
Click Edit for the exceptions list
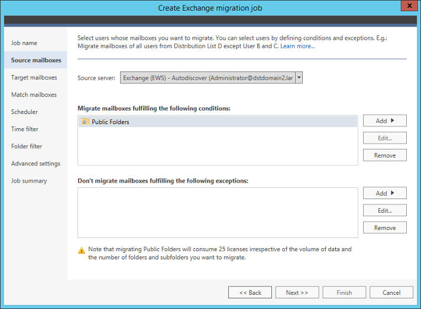pyautogui.click(x=385, y=210)
